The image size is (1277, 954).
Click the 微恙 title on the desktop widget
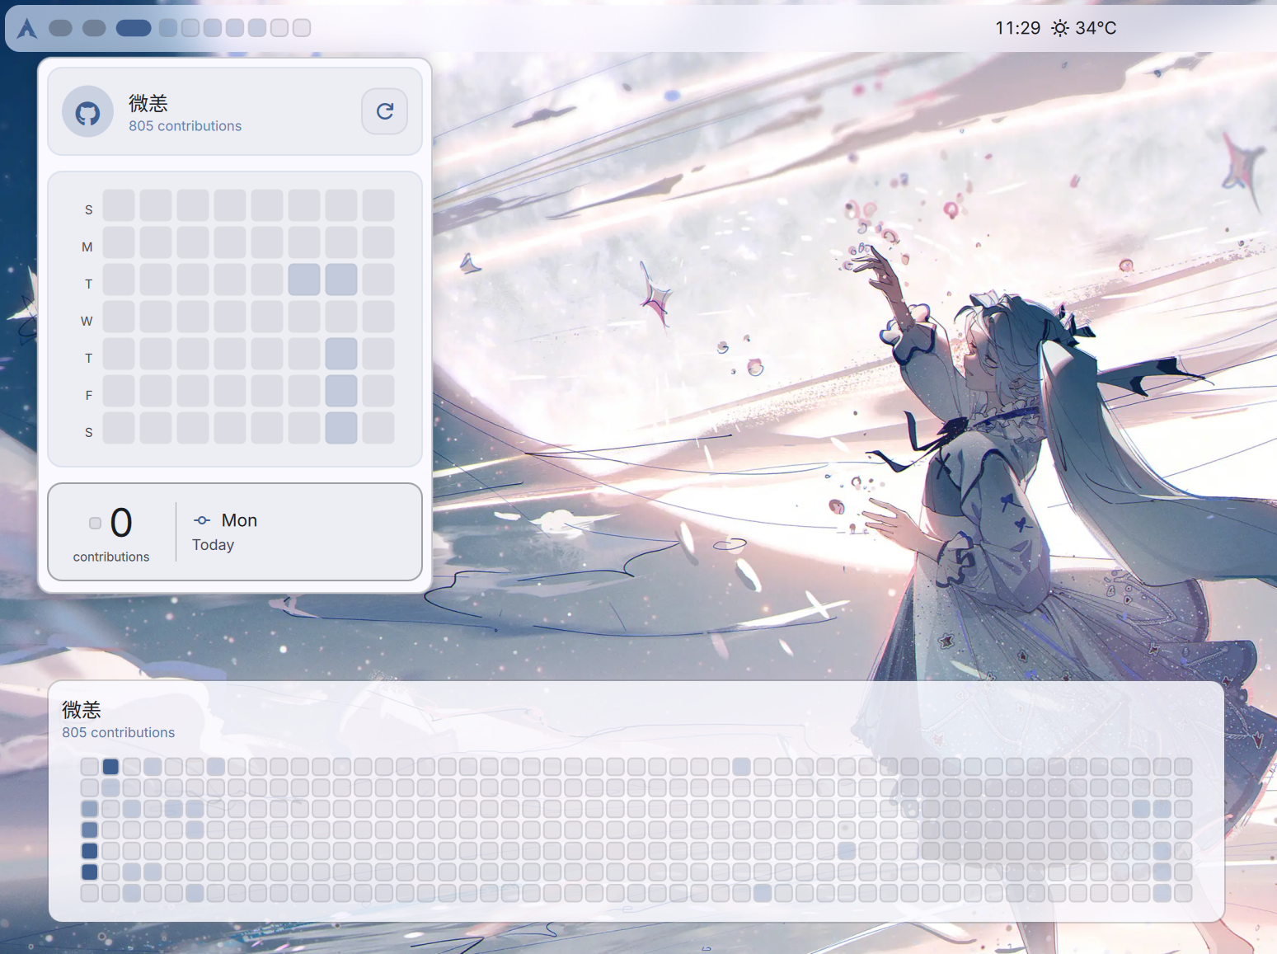point(82,710)
